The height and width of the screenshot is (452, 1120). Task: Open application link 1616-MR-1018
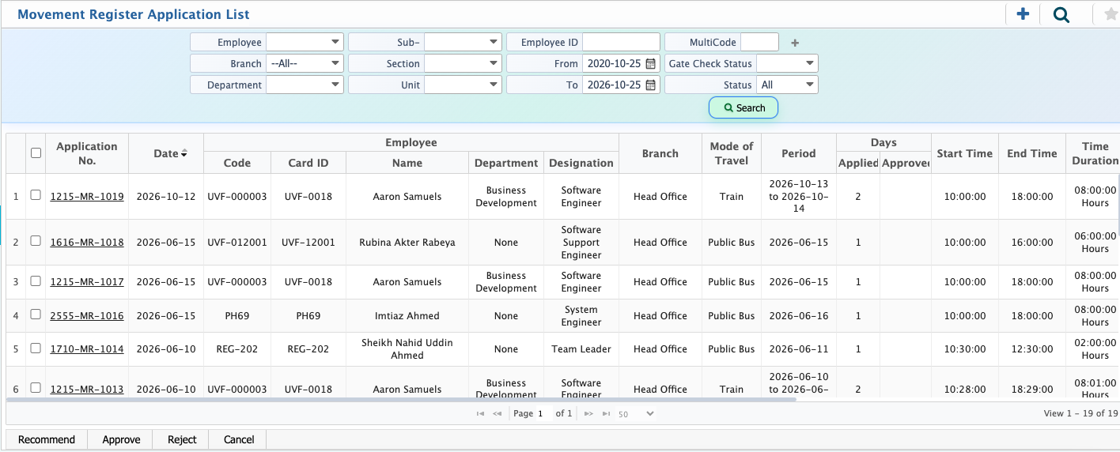(x=87, y=243)
